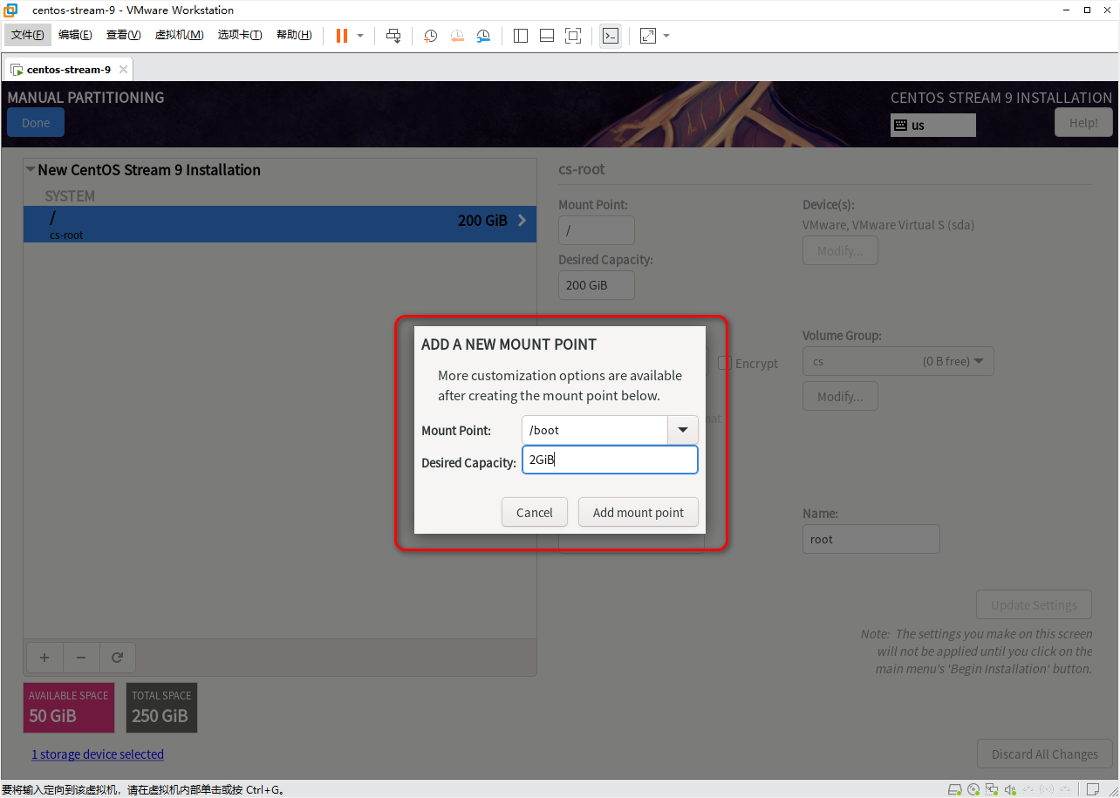Click the Desired Capacity 2GiB field
Viewport: 1120px width, 798px height.
610,460
